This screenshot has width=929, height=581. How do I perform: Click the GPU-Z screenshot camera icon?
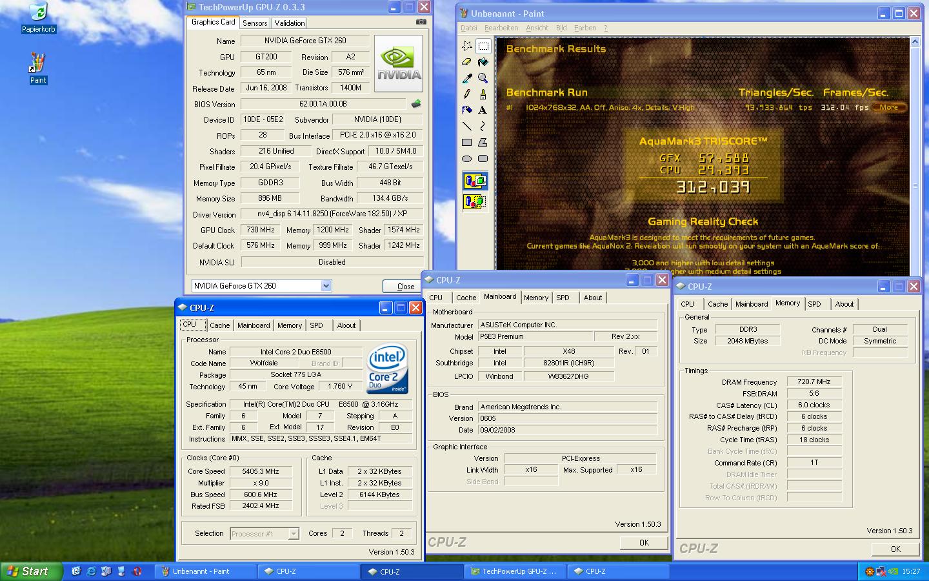tap(421, 22)
